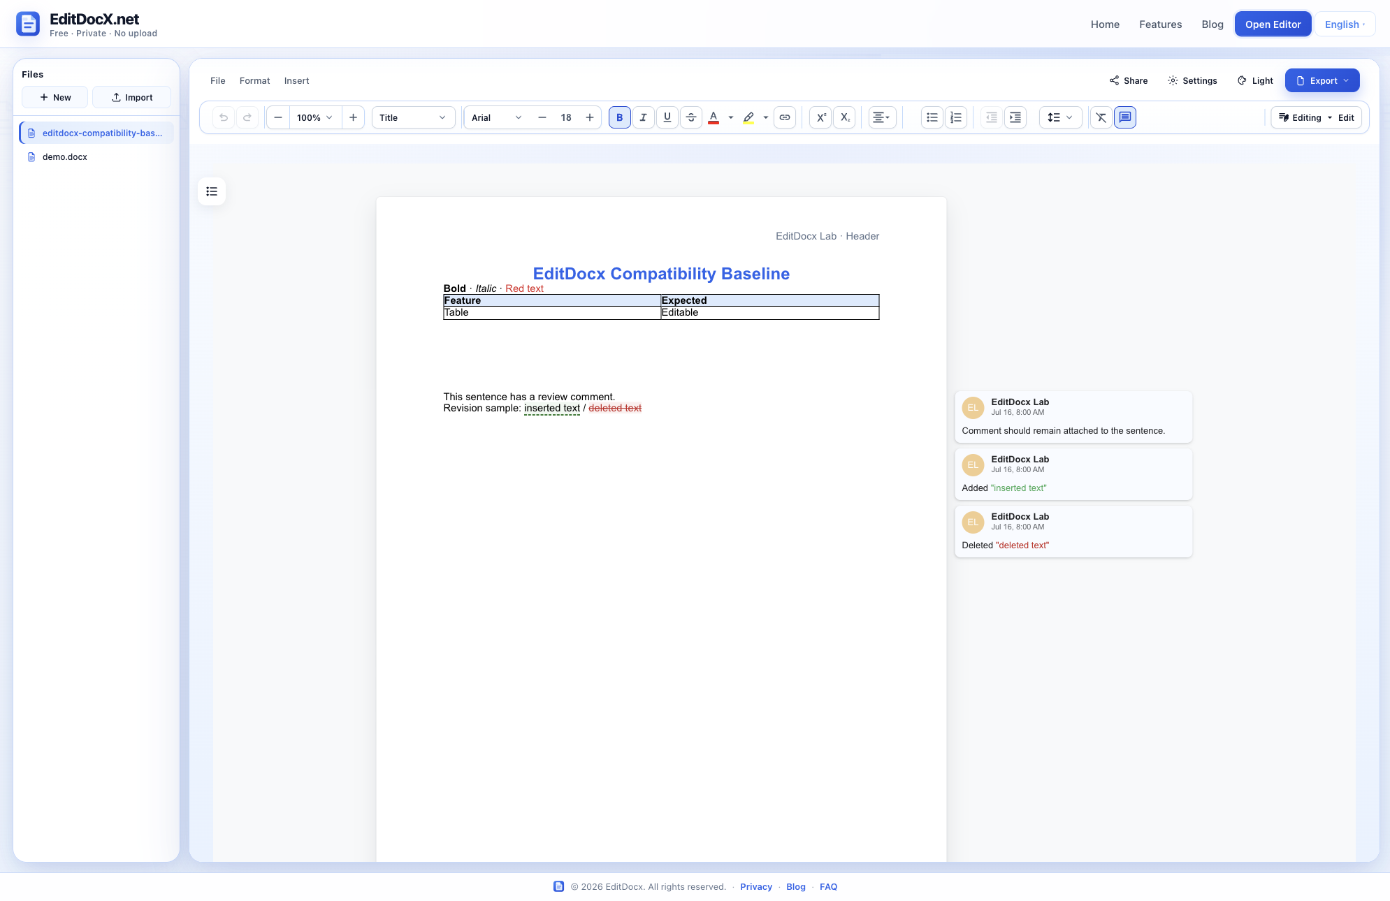Screen dimensions: 1390x901
Task: Click the Share button
Action: click(1129, 81)
